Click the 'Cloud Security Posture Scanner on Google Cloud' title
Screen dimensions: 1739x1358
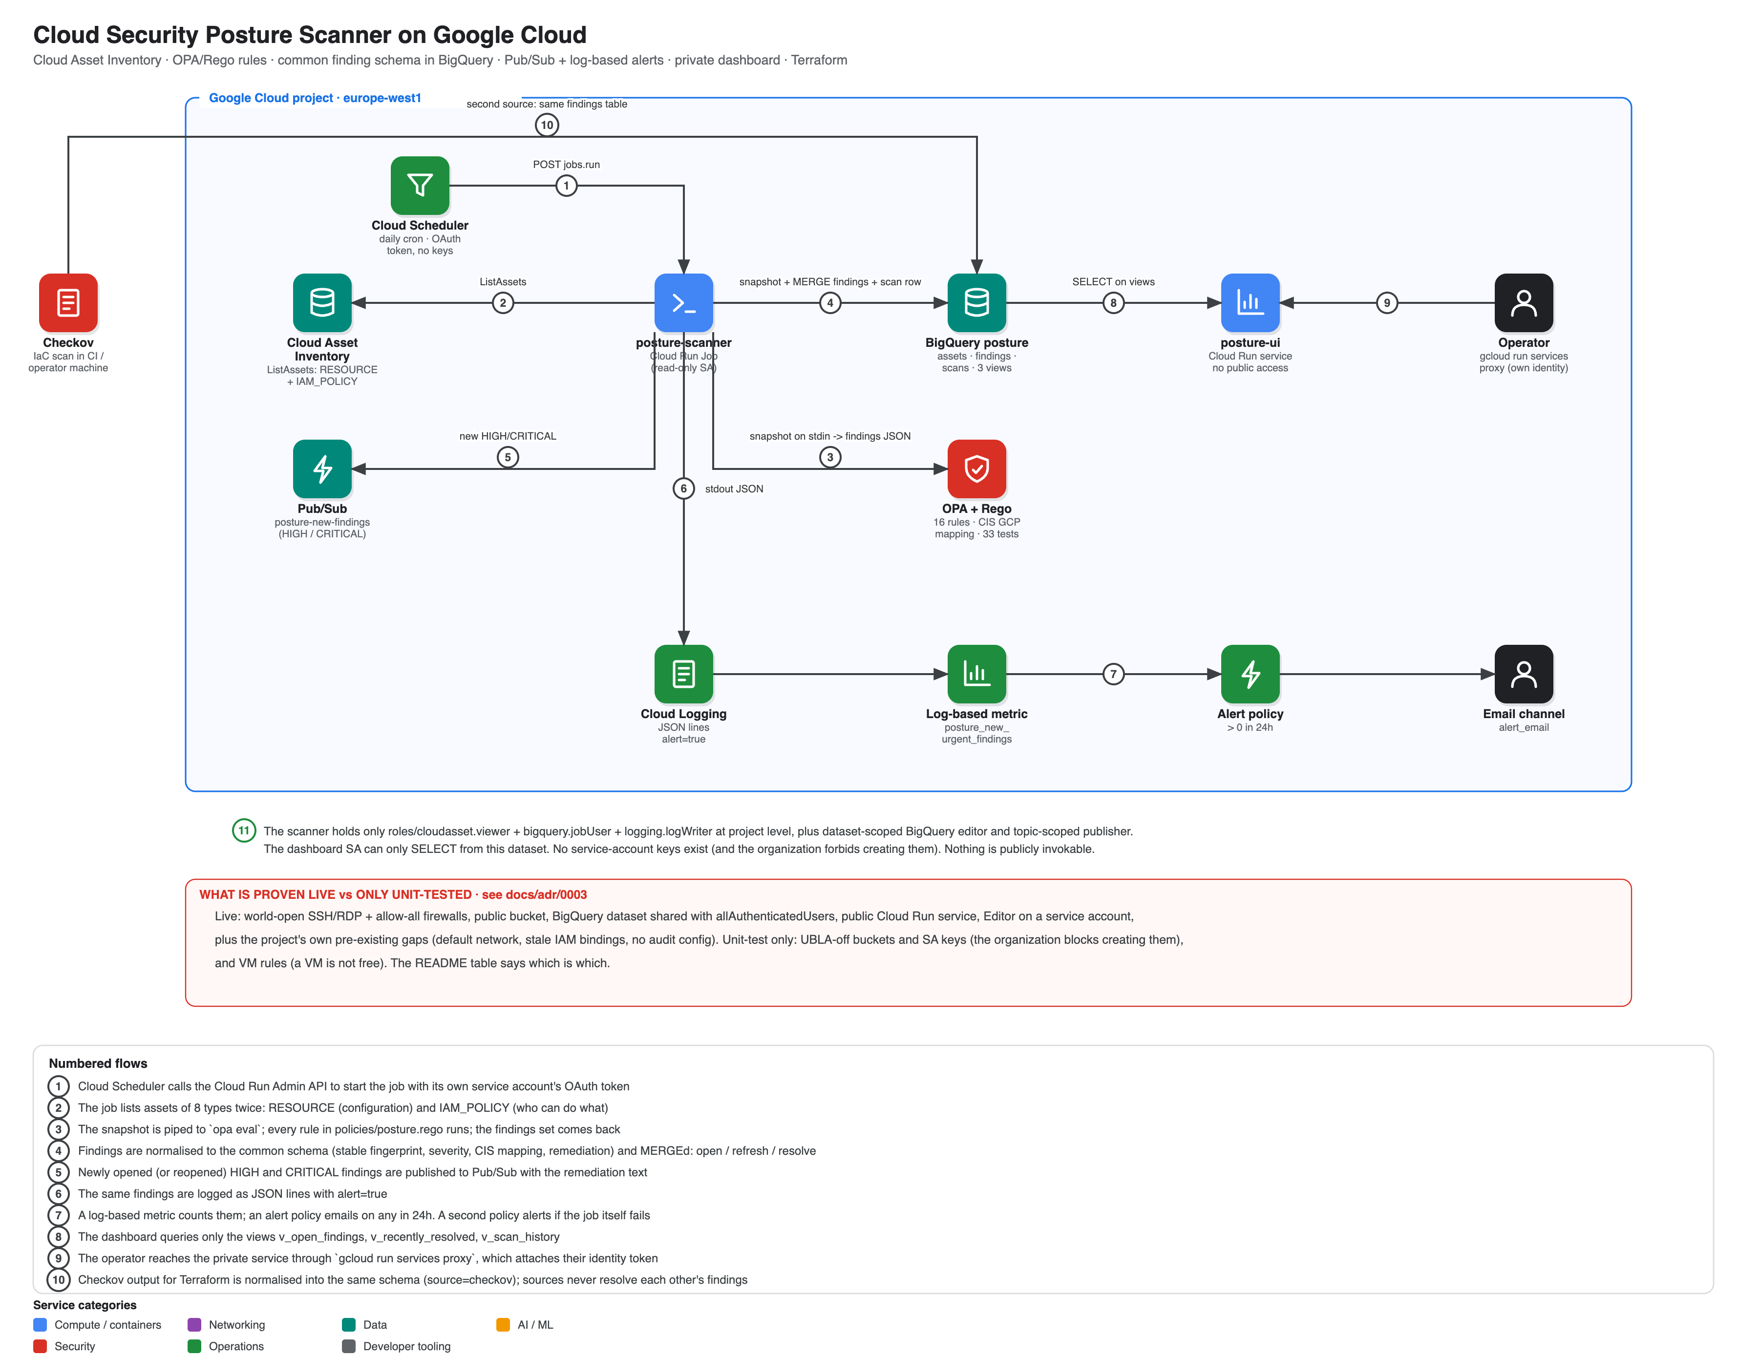coord(310,34)
